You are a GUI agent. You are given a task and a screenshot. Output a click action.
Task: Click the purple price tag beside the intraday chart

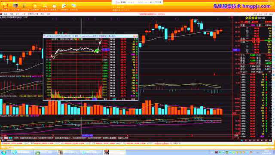click(x=106, y=50)
